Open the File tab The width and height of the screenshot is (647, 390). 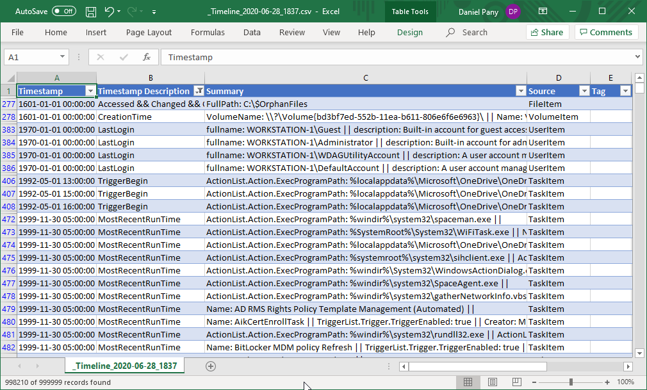coord(17,32)
